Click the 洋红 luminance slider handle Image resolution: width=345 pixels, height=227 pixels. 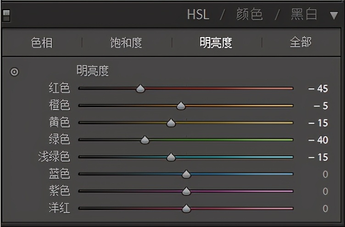coord(186,209)
